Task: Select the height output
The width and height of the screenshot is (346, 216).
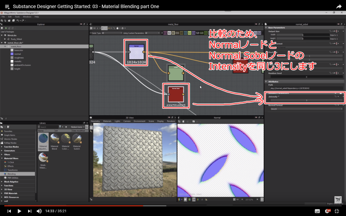Action: click(x=17, y=69)
